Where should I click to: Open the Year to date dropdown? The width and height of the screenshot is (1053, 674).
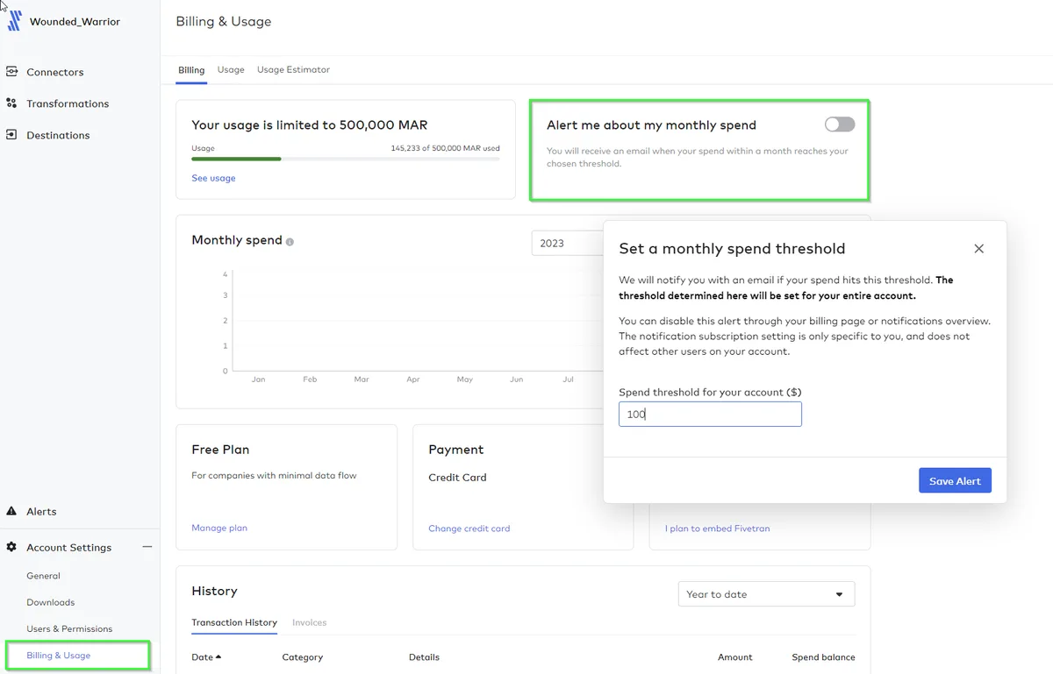pyautogui.click(x=765, y=594)
